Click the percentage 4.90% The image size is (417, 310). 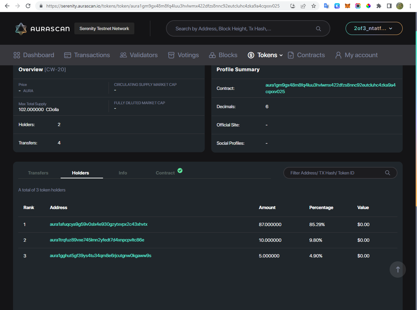[x=316, y=256]
